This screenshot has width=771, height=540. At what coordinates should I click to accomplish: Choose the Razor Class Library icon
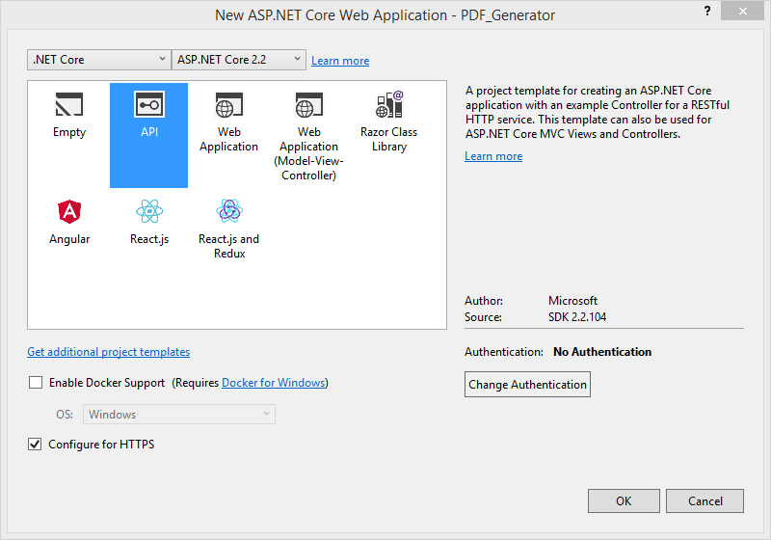click(x=388, y=105)
